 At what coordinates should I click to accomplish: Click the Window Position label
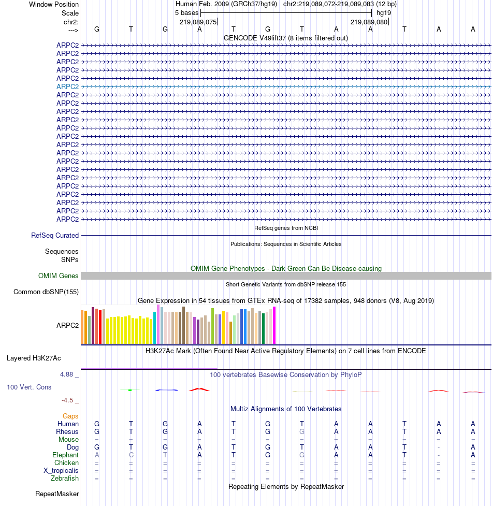point(53,4)
